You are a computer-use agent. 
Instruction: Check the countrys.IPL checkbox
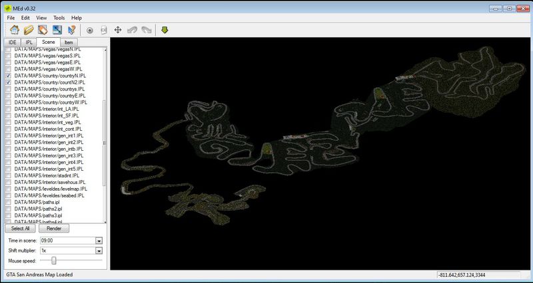point(9,89)
